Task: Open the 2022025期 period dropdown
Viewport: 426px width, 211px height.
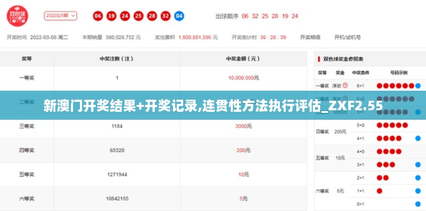Action: pyautogui.click(x=60, y=16)
